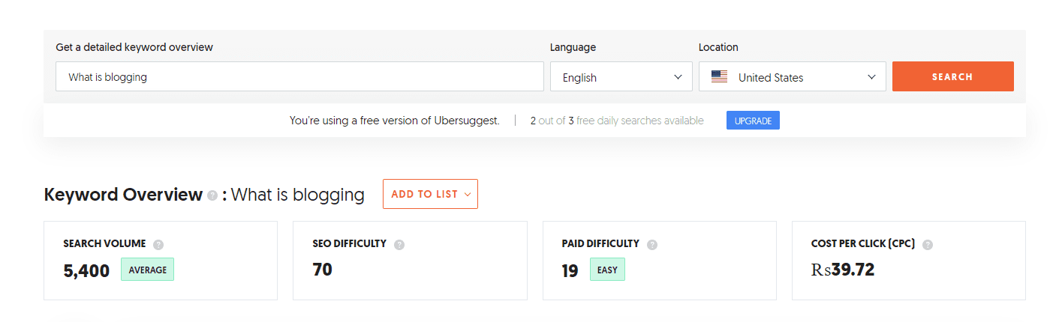This screenshot has height=322, width=1050.
Task: Expand the United States location dropdown
Action: pyautogui.click(x=792, y=76)
